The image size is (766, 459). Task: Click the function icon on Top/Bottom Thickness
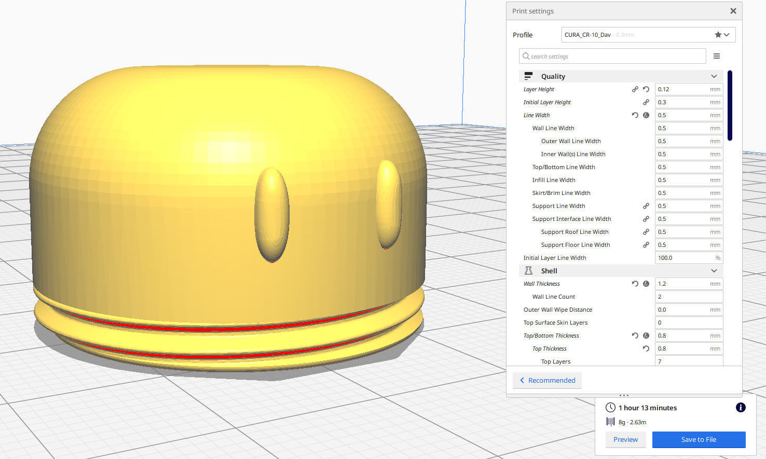pos(646,336)
